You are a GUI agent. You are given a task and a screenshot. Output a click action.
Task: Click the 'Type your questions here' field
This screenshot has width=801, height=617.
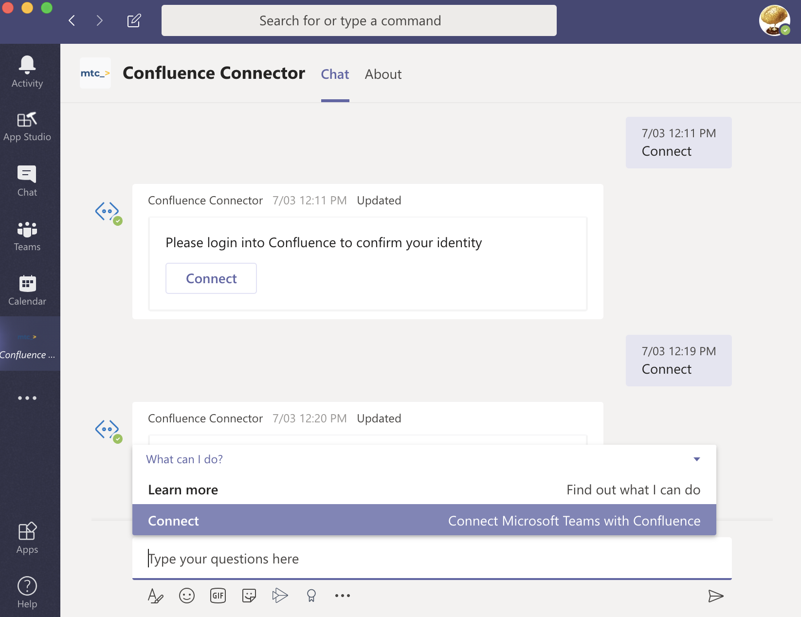click(x=431, y=559)
